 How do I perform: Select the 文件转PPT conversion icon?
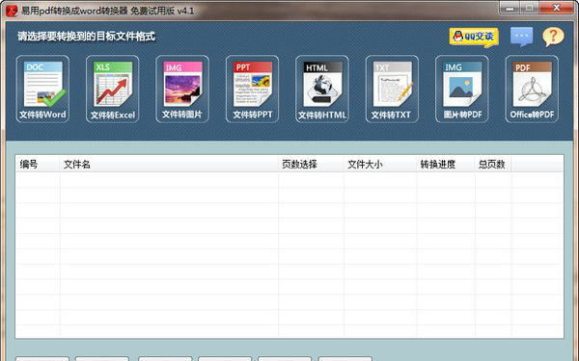click(253, 89)
